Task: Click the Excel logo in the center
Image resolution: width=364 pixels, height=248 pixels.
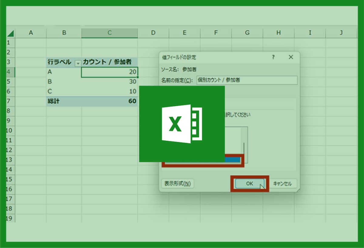Action: click(182, 124)
